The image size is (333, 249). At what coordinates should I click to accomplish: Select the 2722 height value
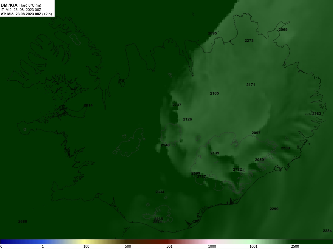[237, 169]
